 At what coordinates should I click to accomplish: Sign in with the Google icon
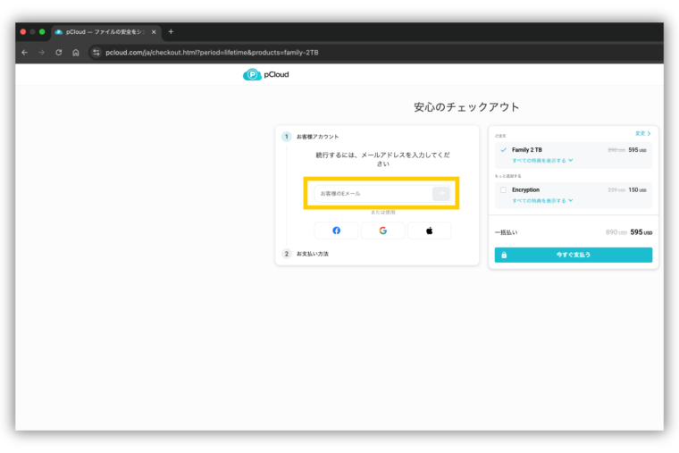[x=382, y=231]
